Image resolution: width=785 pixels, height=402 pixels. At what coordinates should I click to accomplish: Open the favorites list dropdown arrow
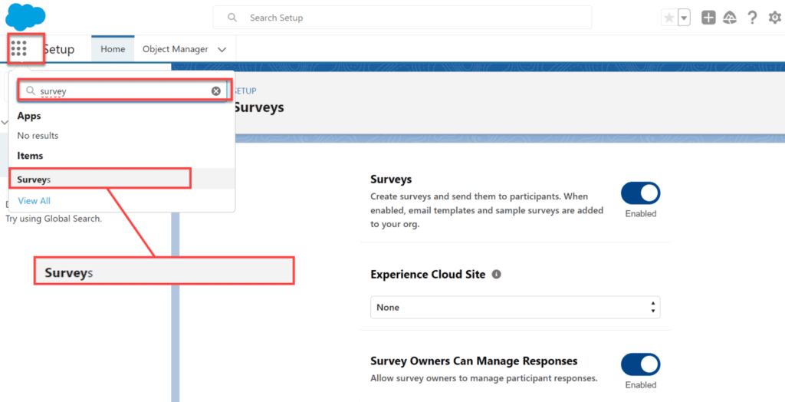pyautogui.click(x=684, y=18)
